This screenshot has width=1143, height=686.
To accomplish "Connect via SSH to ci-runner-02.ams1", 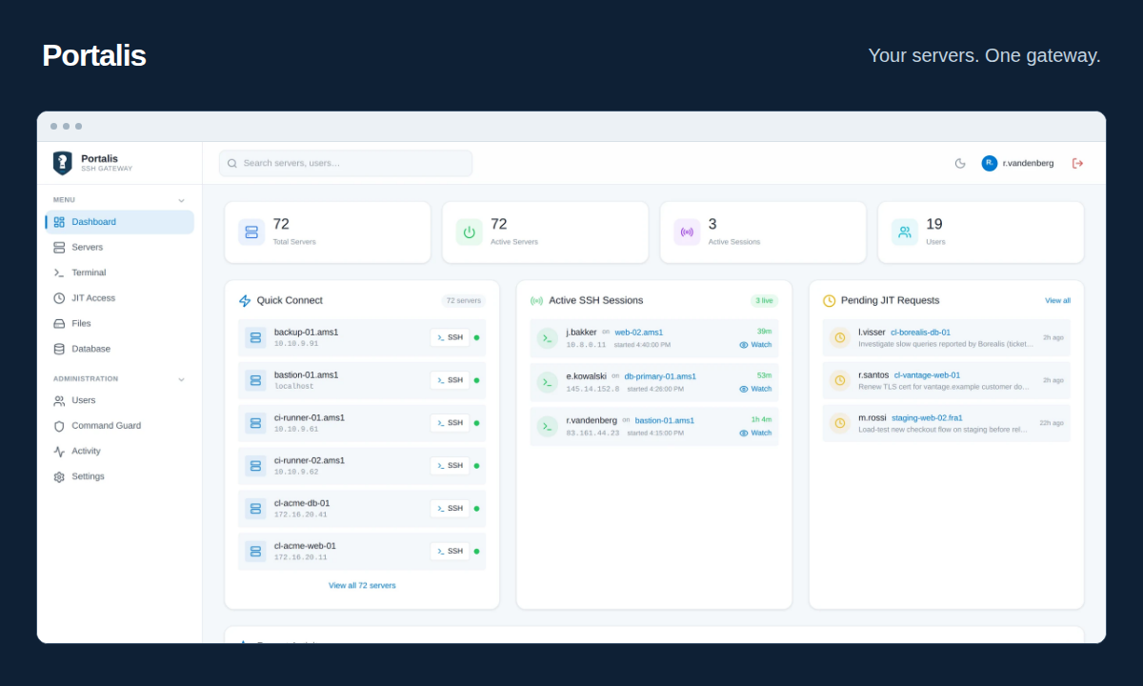I will tap(450, 466).
